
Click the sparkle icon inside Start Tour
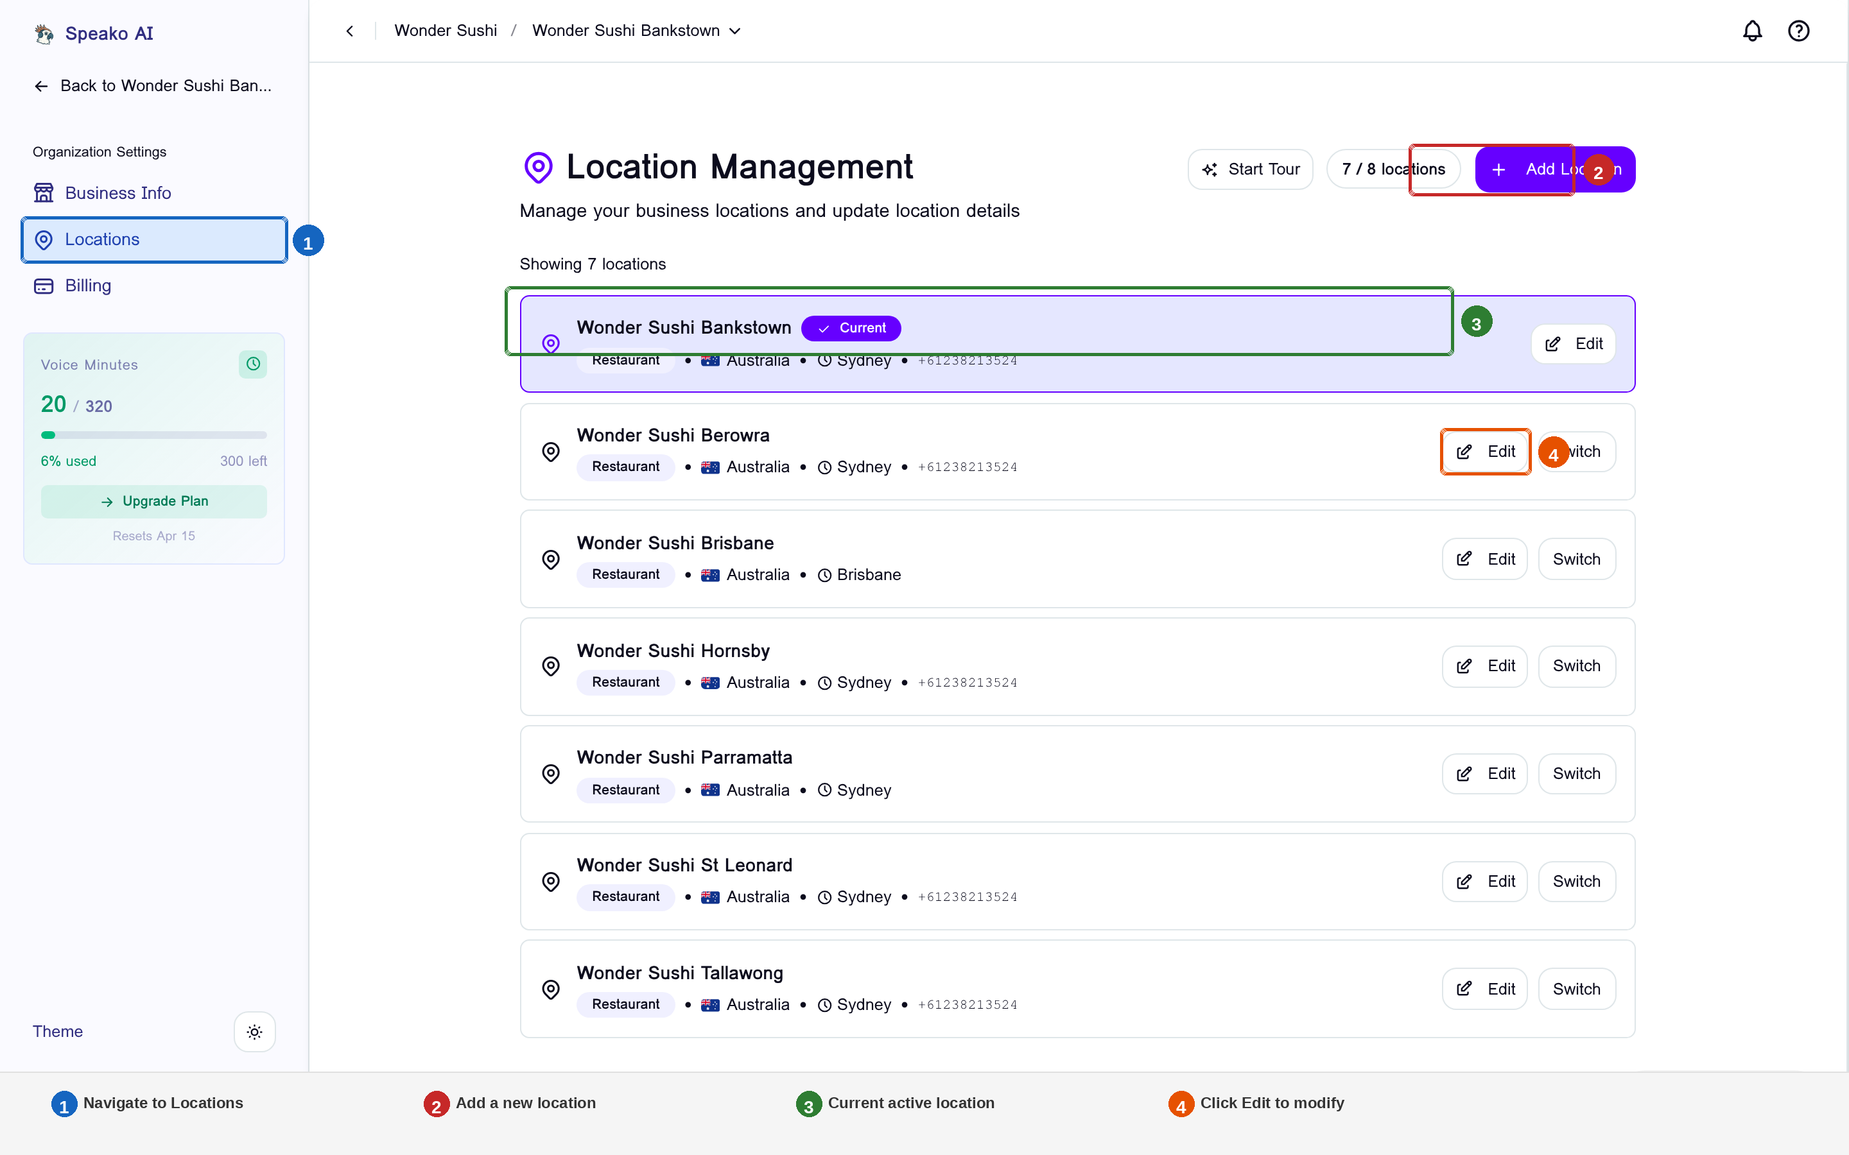[x=1211, y=169]
